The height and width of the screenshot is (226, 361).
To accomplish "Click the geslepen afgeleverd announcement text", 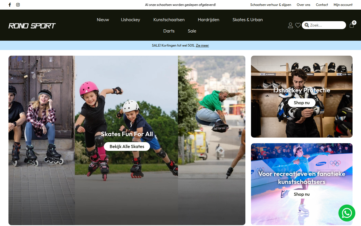I will pos(180,5).
